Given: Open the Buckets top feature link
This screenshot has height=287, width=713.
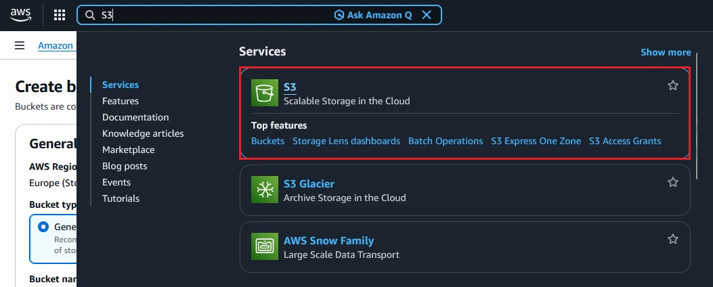Looking at the screenshot, I should tap(268, 141).
